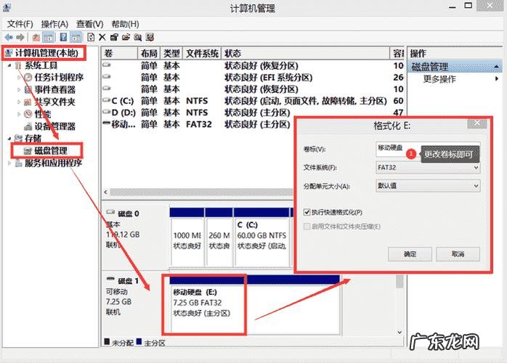Click the blue question-mark Help toolbar icon
This screenshot has width=507, height=363.
(63, 38)
